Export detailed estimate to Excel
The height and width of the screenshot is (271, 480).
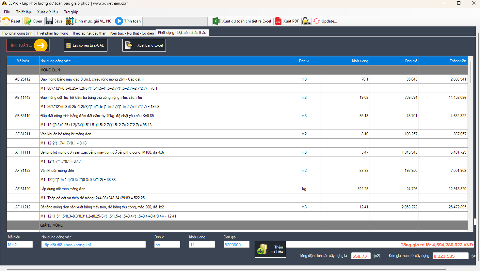coord(216,21)
